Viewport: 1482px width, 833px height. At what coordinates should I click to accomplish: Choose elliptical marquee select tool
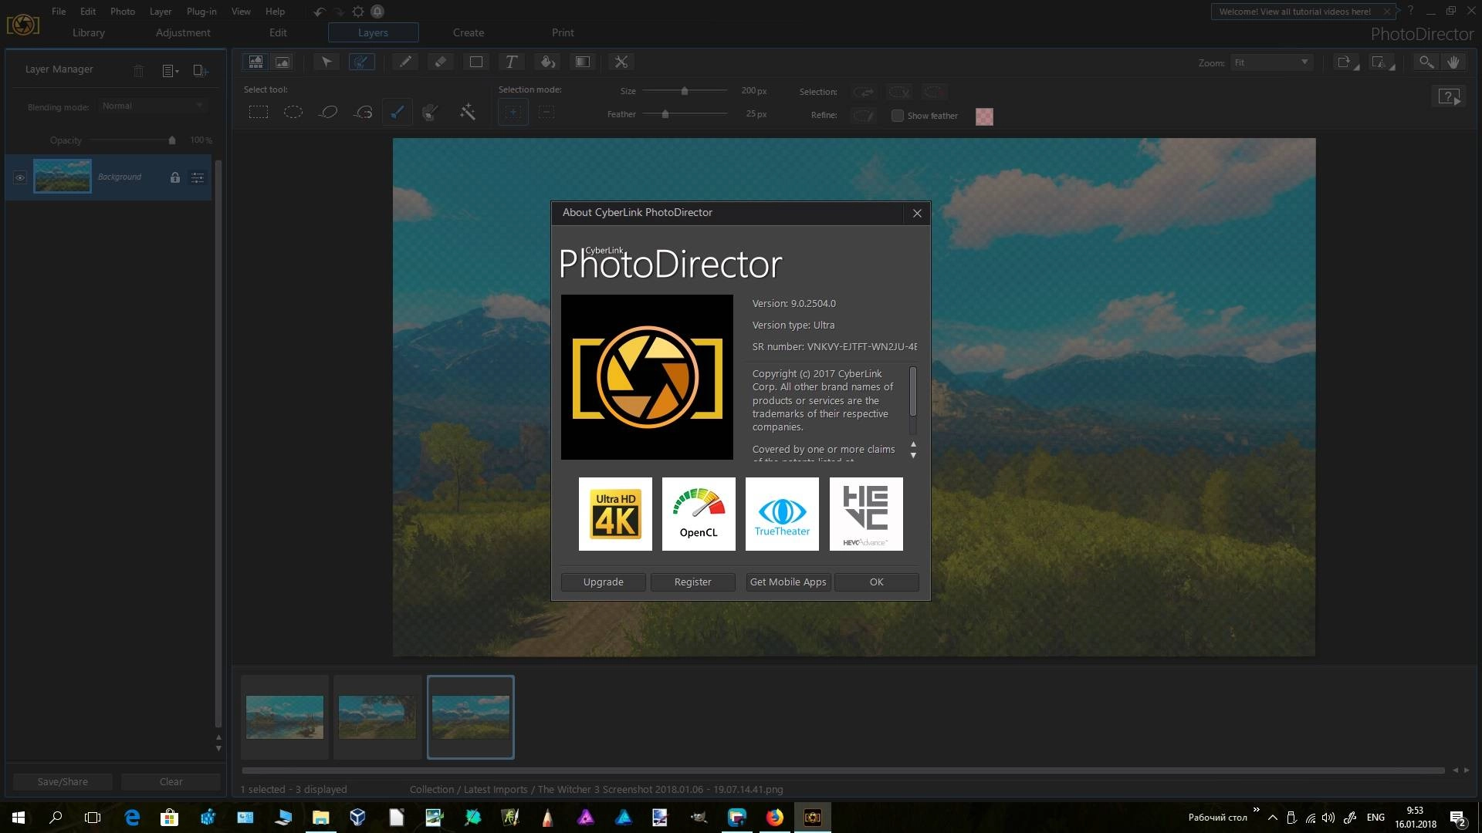coord(293,113)
